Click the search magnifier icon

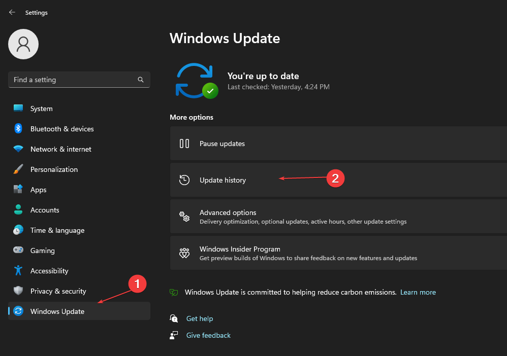141,80
